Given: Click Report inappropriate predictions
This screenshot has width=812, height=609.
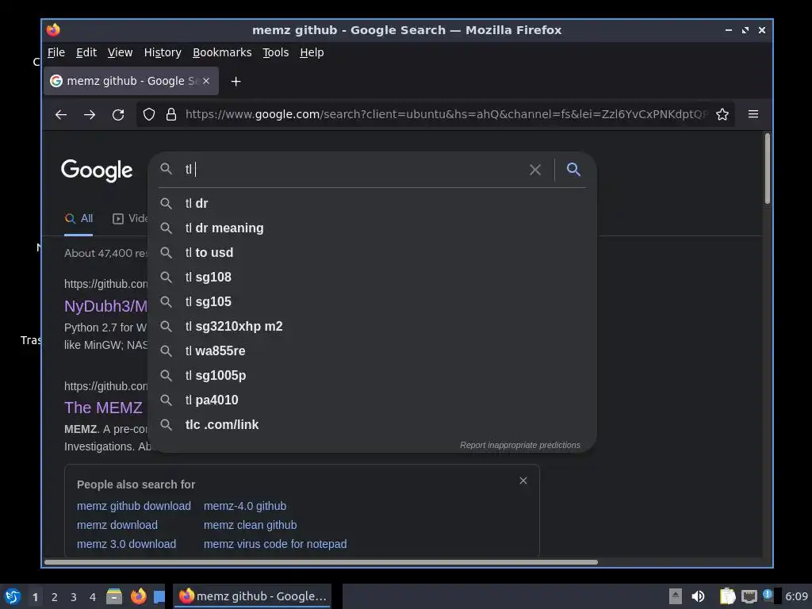Looking at the screenshot, I should 520,446.
